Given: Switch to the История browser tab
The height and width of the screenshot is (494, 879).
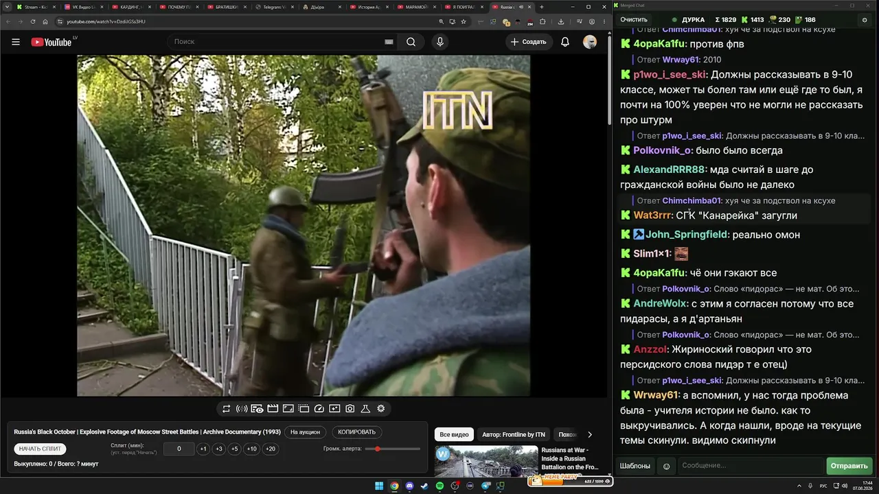Looking at the screenshot, I should [x=368, y=7].
